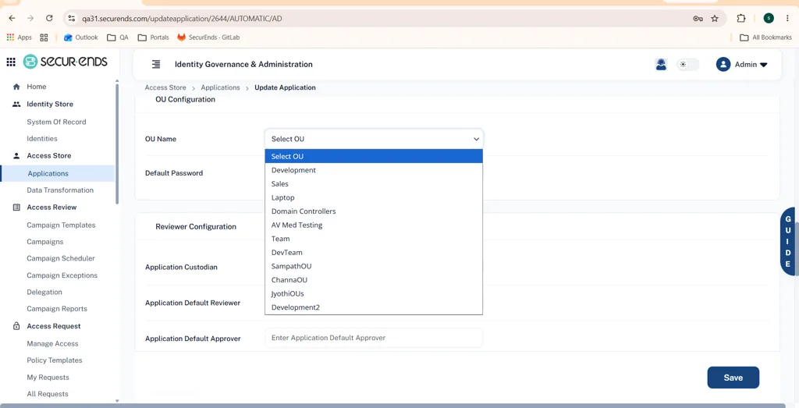Open All Bookmarks folder

coord(766,37)
